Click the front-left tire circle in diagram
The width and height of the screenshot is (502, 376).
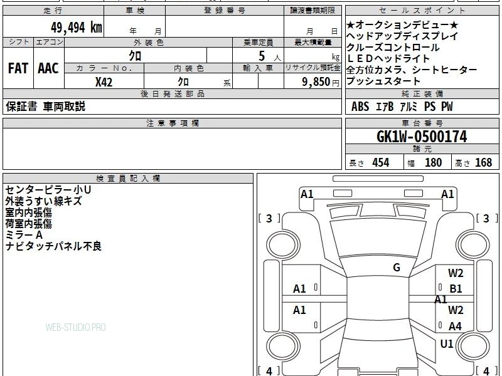click(283, 245)
